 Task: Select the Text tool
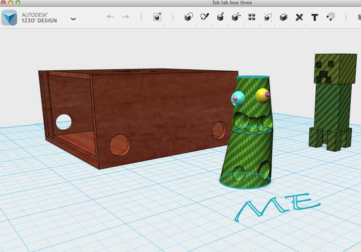315,17
